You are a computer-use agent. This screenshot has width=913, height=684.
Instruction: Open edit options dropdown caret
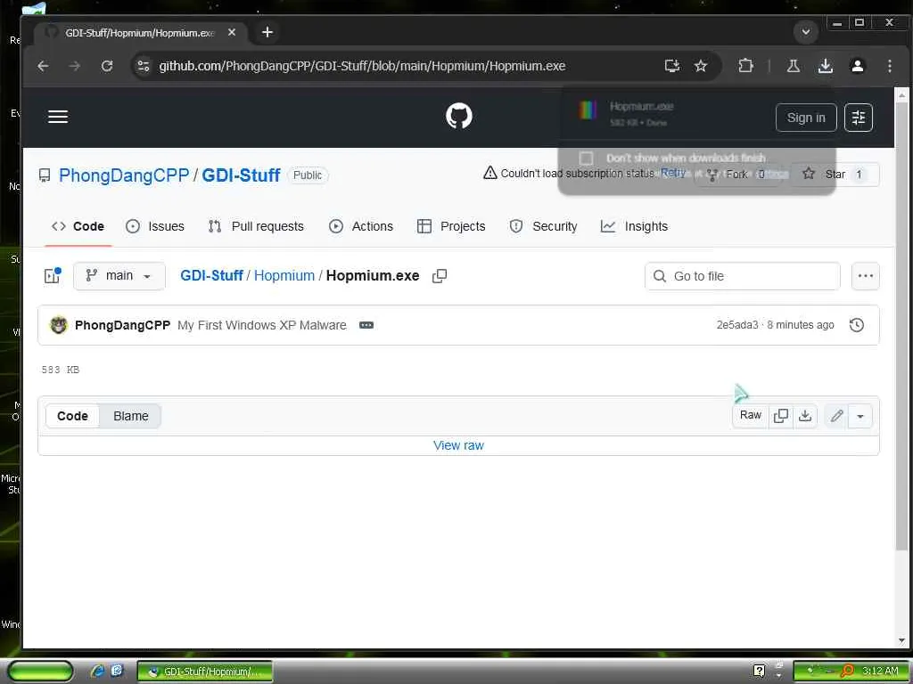[860, 416]
